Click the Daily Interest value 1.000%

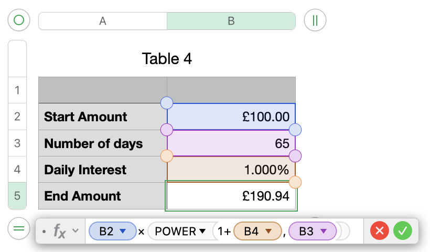click(x=231, y=170)
